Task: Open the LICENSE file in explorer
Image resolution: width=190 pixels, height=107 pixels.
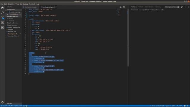Action: coord(11,29)
